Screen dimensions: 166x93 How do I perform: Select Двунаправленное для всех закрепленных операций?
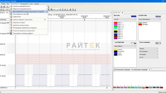pyautogui.click(x=29, y=11)
